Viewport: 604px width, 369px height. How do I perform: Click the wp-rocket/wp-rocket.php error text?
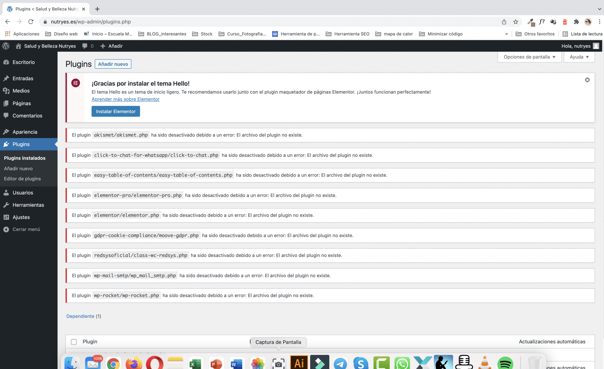(x=127, y=296)
